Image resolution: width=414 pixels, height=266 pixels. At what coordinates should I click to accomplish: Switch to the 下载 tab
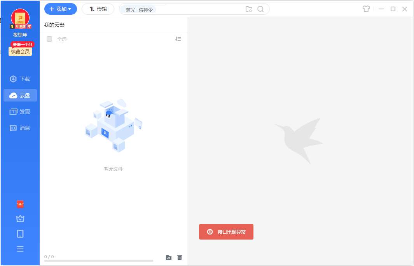tap(20, 79)
